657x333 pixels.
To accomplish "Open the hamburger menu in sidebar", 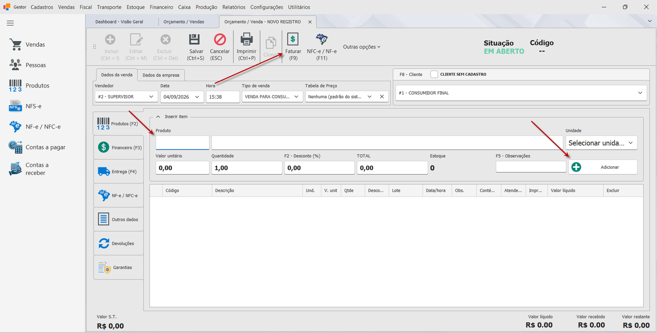I will click(x=10, y=23).
